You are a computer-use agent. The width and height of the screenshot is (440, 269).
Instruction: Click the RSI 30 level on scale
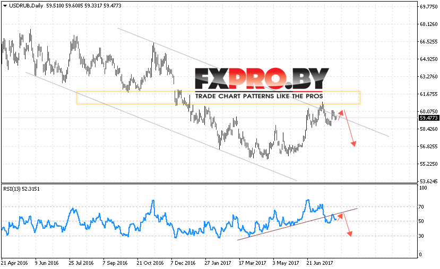(x=421, y=236)
